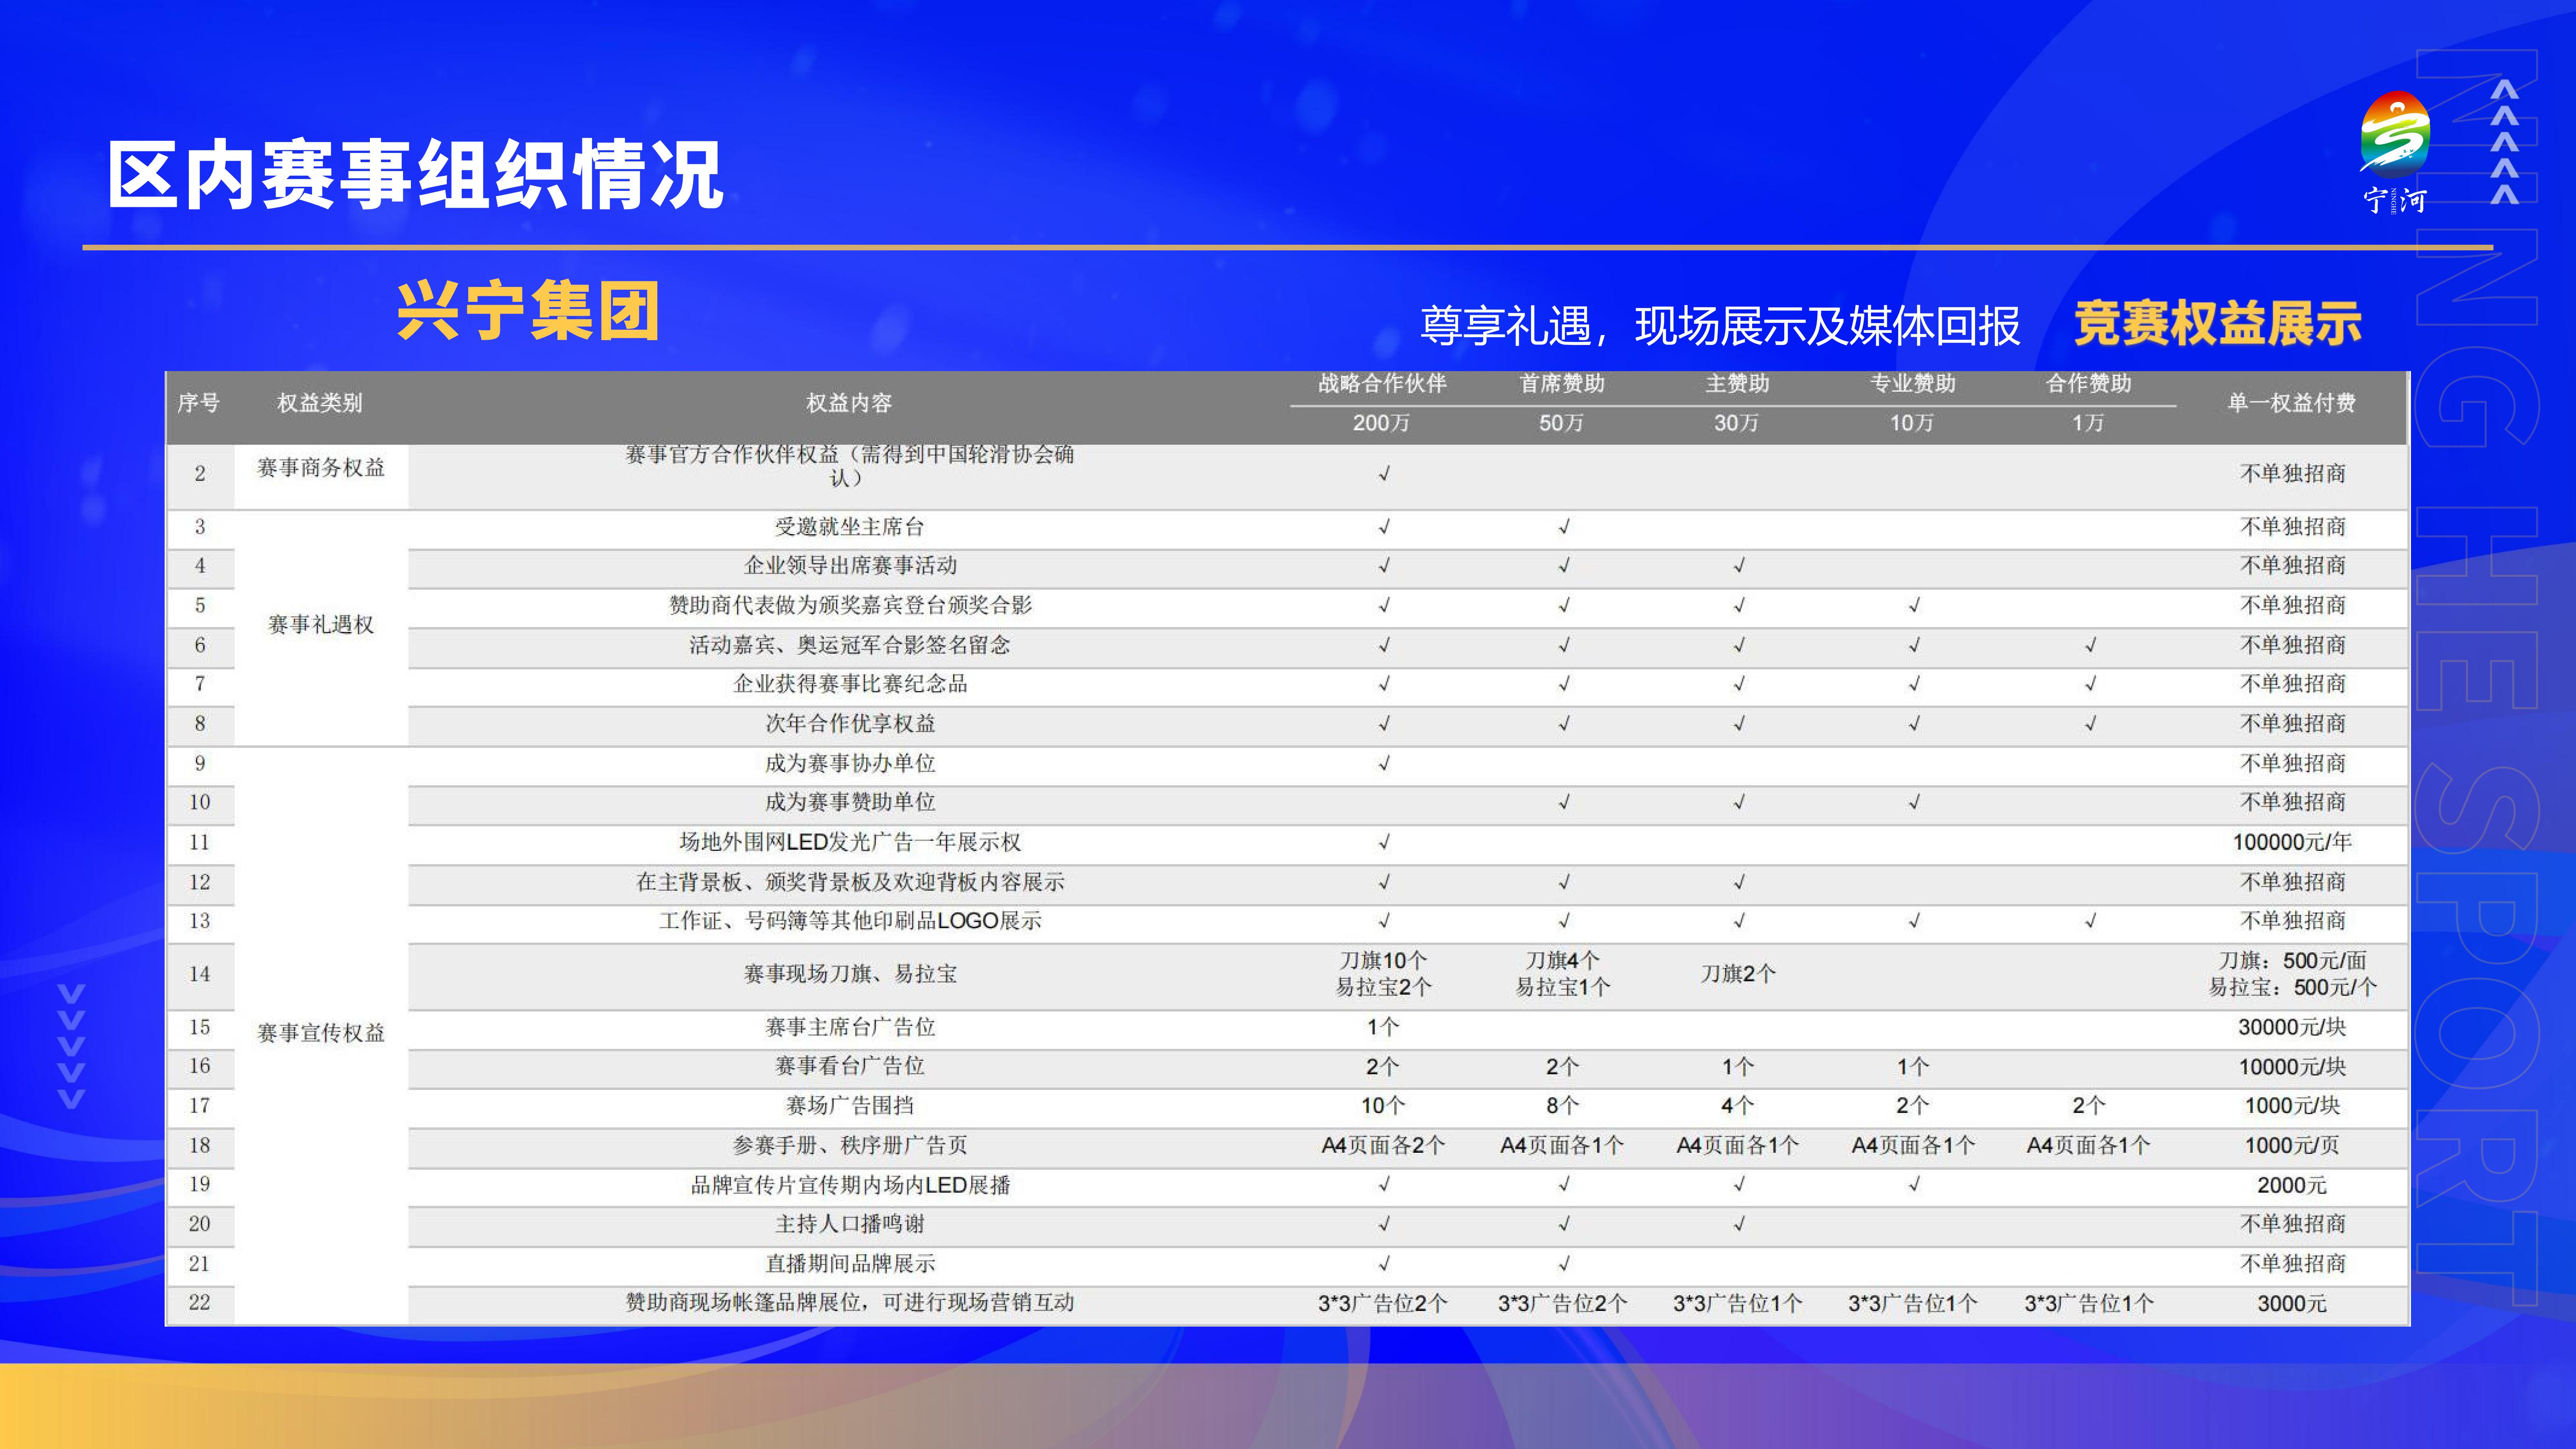Click the 10000元/块 fee cell
The image size is (2576, 1449).
[2292, 1067]
